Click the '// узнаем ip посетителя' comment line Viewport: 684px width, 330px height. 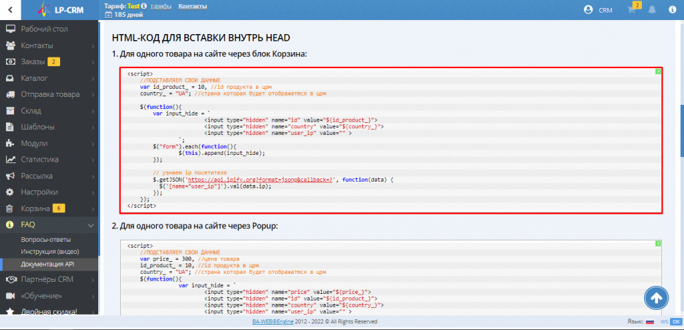click(190, 173)
